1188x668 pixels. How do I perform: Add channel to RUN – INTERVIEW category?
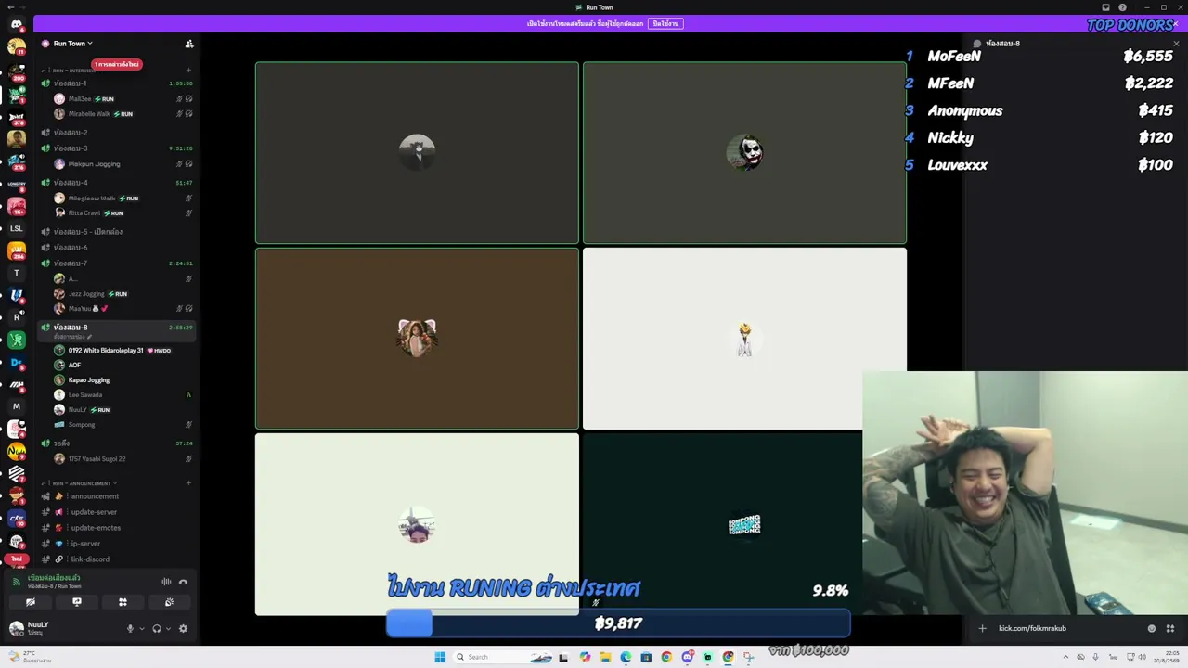pos(188,71)
